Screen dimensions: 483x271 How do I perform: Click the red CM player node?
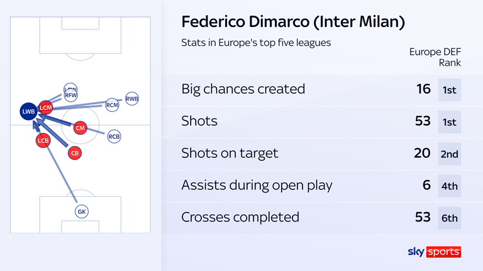point(80,128)
